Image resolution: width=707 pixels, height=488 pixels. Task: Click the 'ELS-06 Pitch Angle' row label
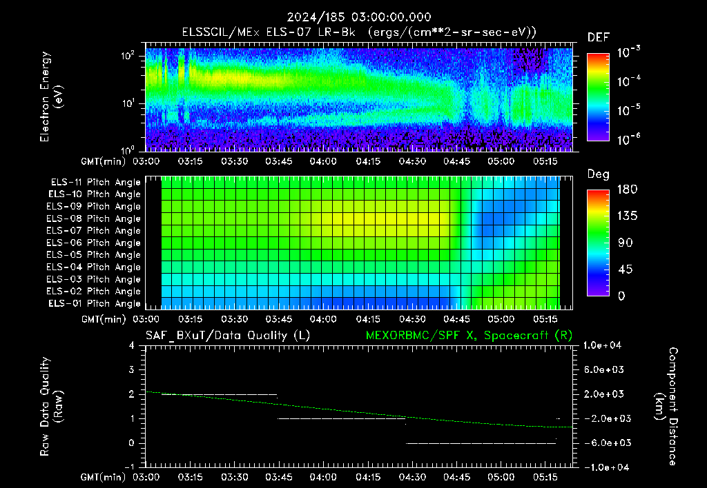click(x=93, y=243)
